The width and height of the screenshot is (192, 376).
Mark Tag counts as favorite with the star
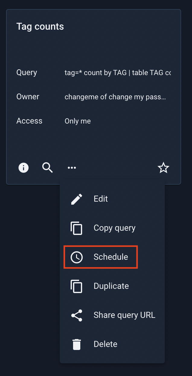tap(164, 167)
